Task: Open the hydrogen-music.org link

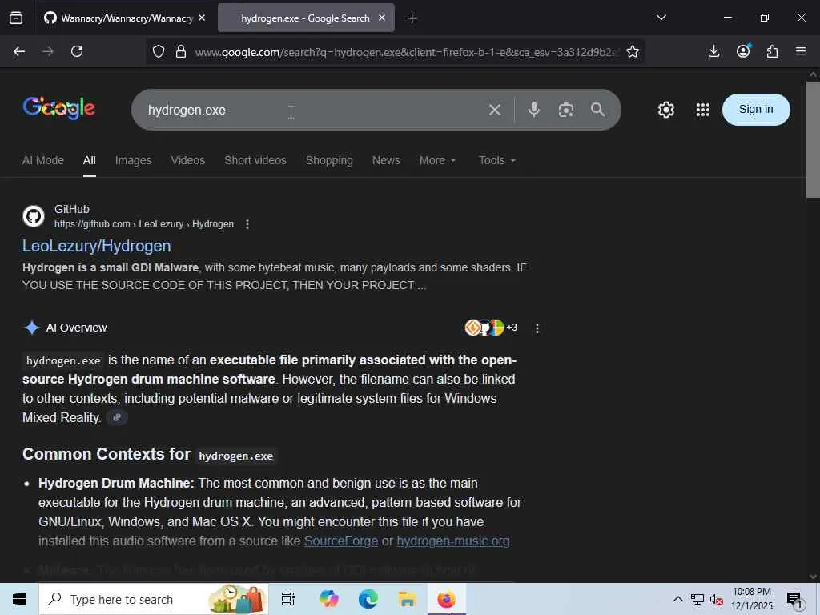Action: point(453,541)
